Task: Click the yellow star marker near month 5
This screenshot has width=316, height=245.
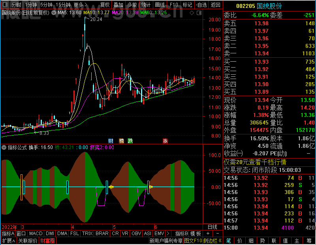Action: click(111, 187)
